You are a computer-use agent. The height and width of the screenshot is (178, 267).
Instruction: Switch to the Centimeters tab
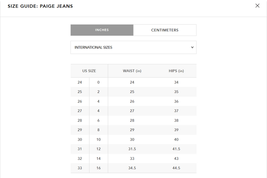165,30
